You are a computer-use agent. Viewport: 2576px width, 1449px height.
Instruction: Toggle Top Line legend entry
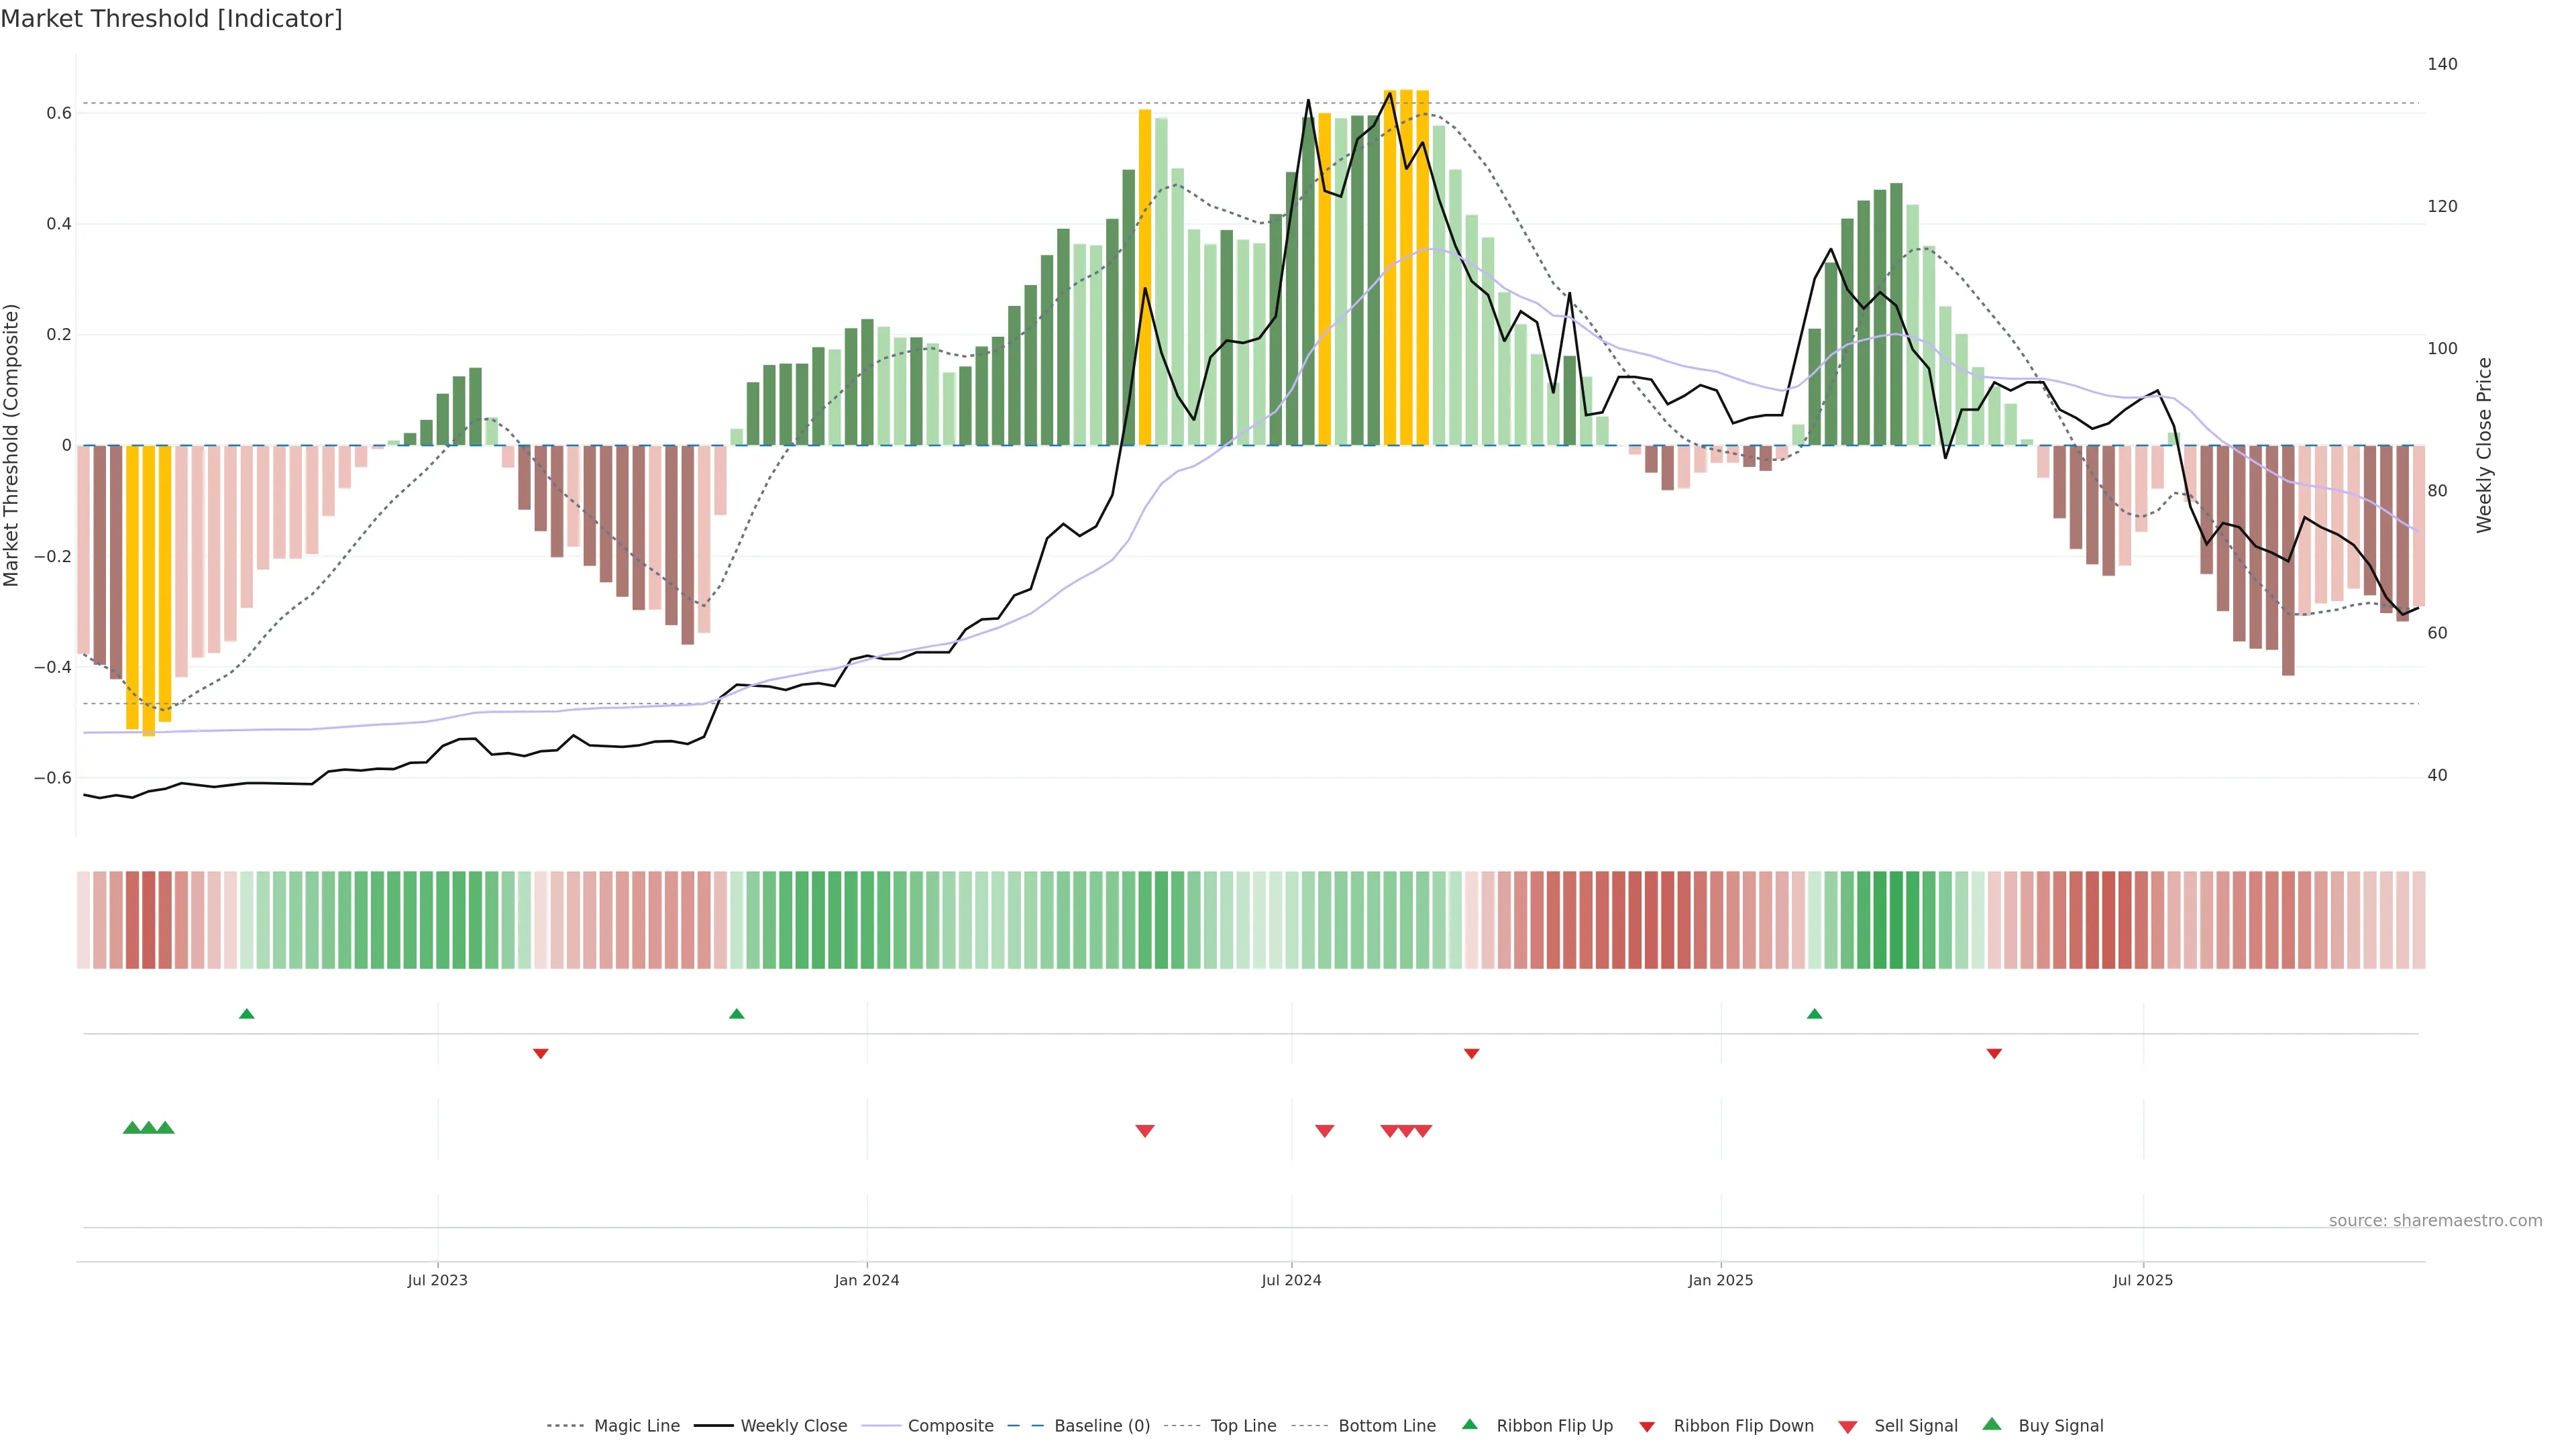(x=1243, y=1426)
